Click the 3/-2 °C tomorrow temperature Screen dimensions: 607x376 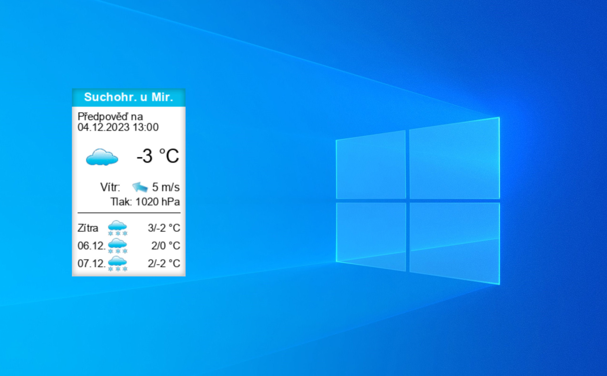pos(164,228)
